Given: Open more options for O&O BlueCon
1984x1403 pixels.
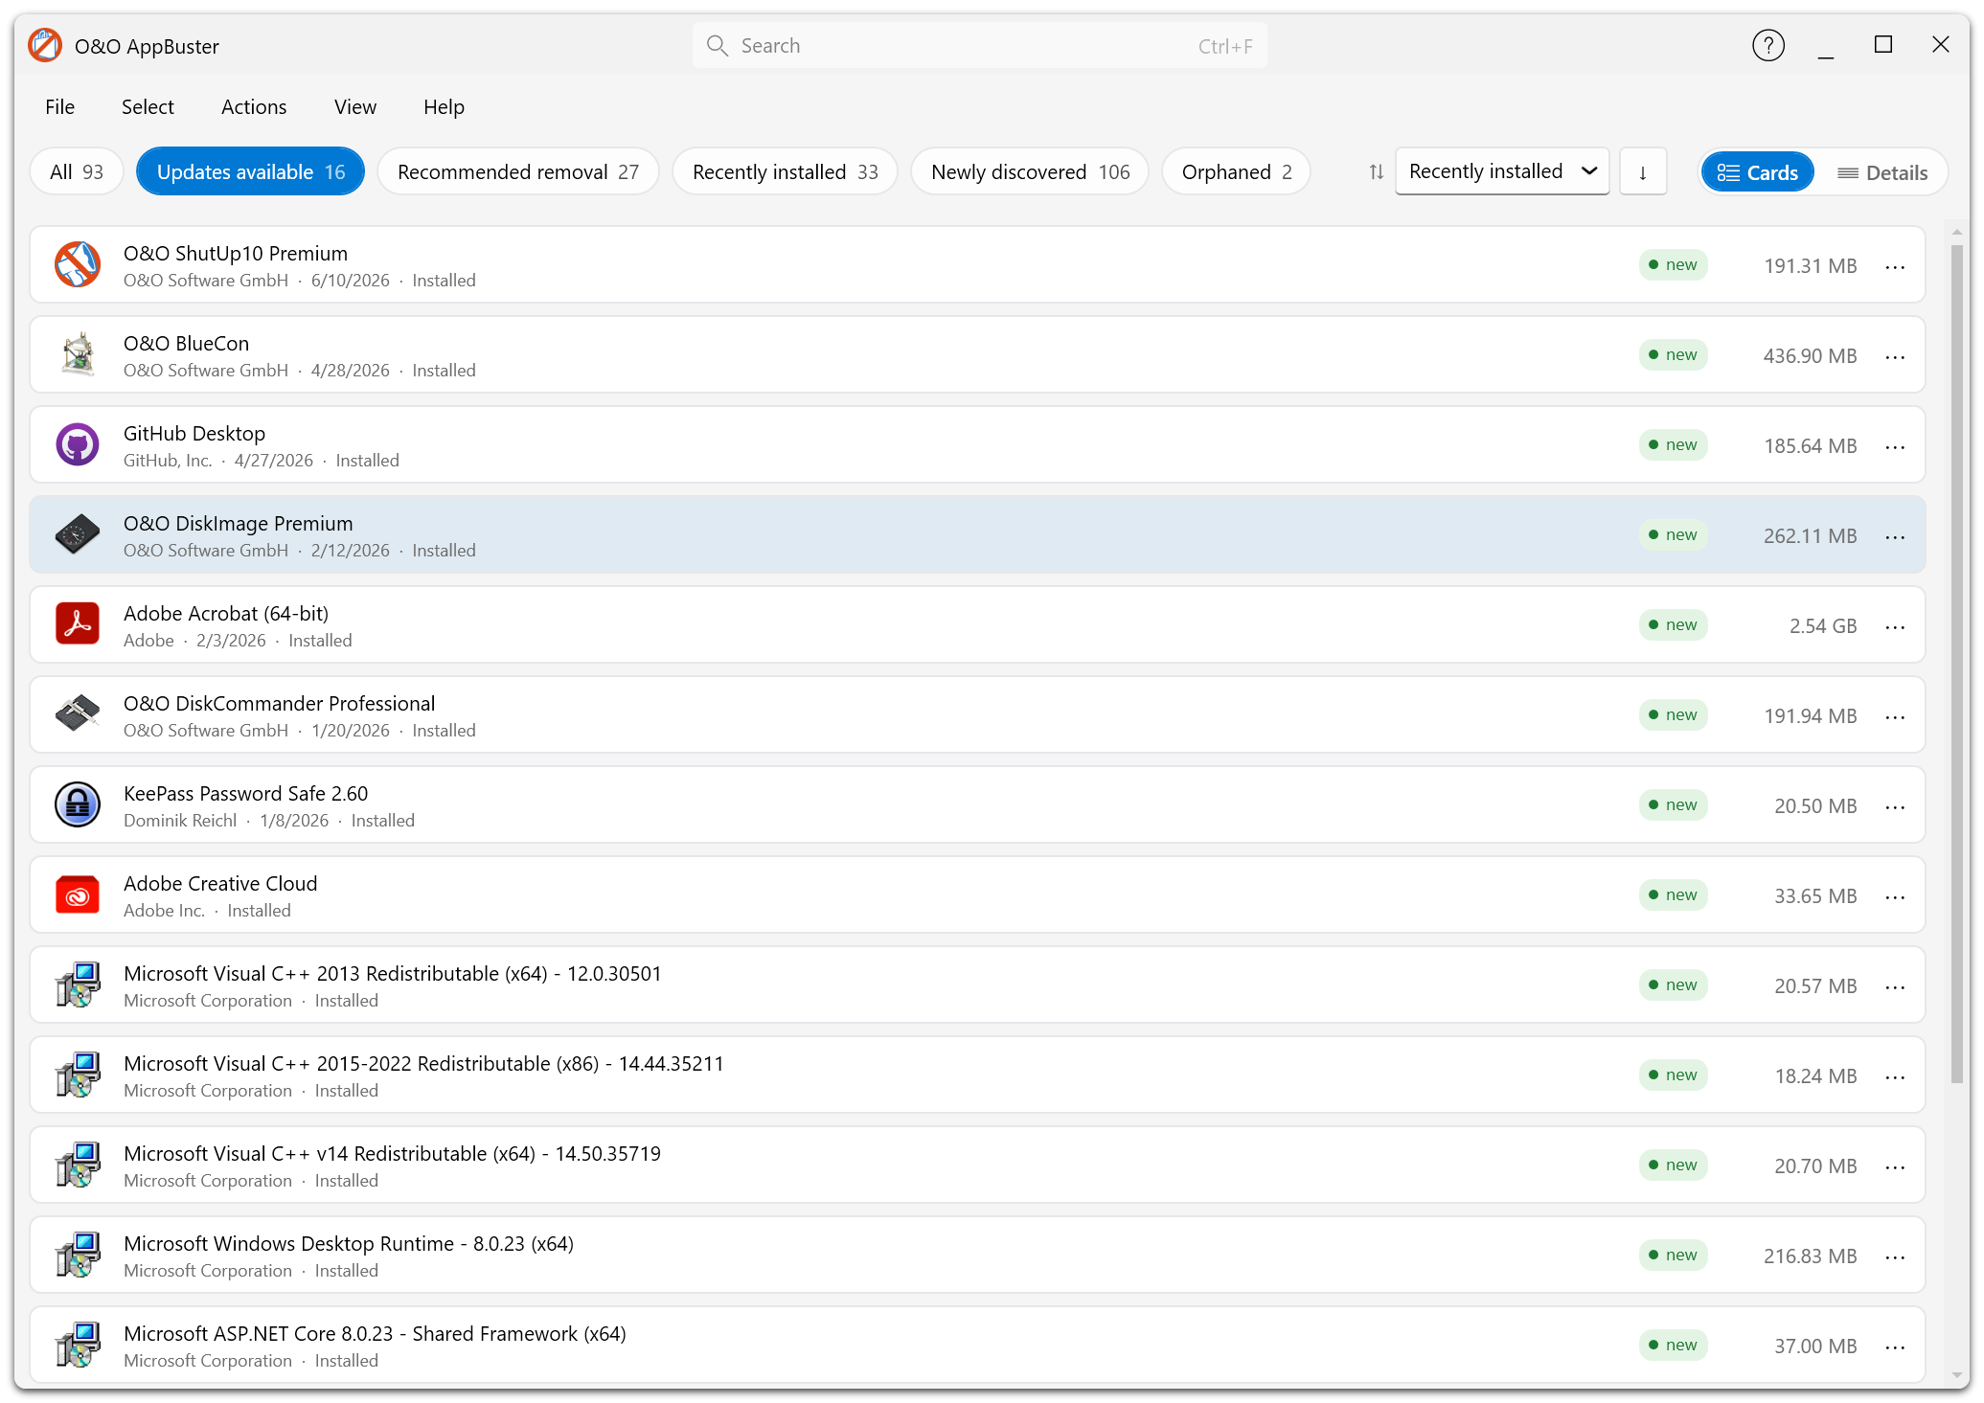Looking at the screenshot, I should [1895, 357].
